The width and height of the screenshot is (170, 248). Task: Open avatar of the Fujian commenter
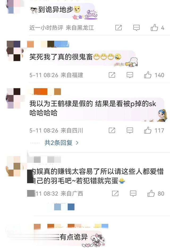point(14,51)
